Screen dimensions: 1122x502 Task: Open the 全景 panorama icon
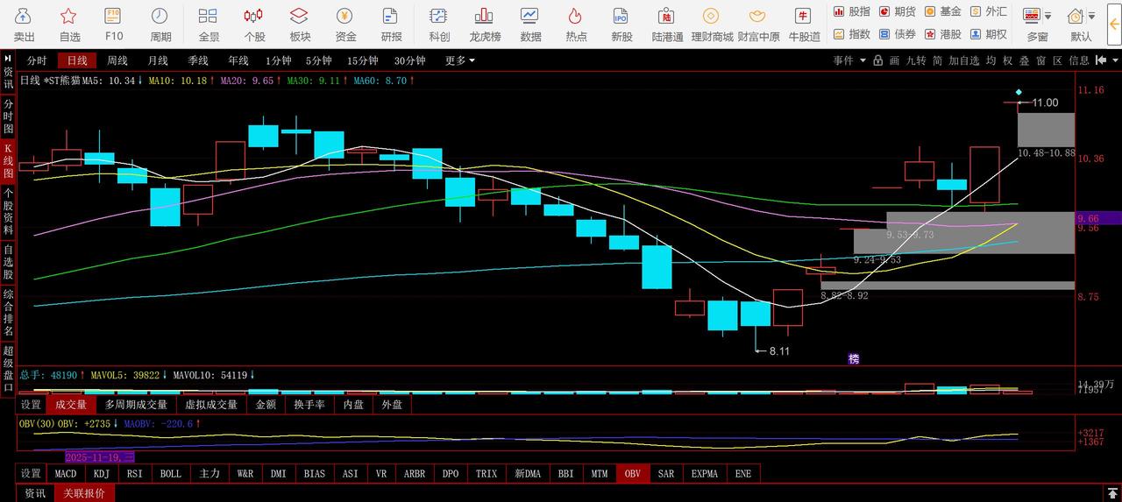209,24
